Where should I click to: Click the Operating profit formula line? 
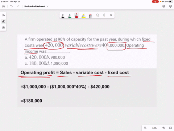pos(75,72)
